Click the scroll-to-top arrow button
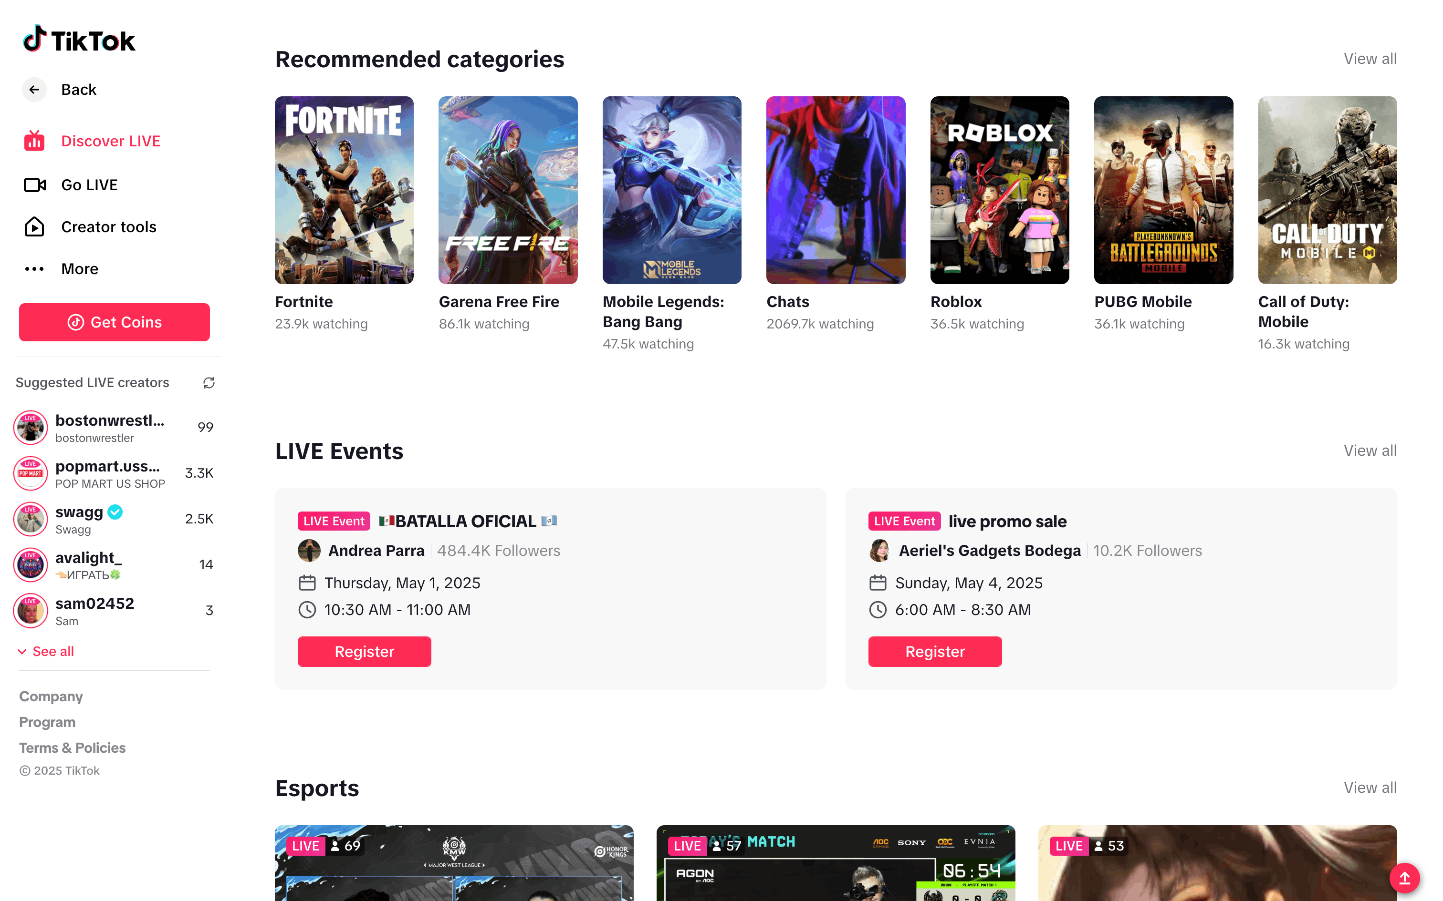Viewport: 1443px width, 901px height. 1404,877
